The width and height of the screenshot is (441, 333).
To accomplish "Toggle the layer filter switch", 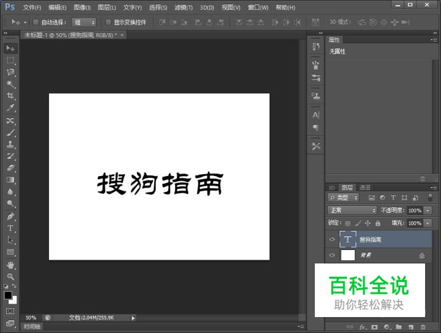I will click(x=430, y=198).
